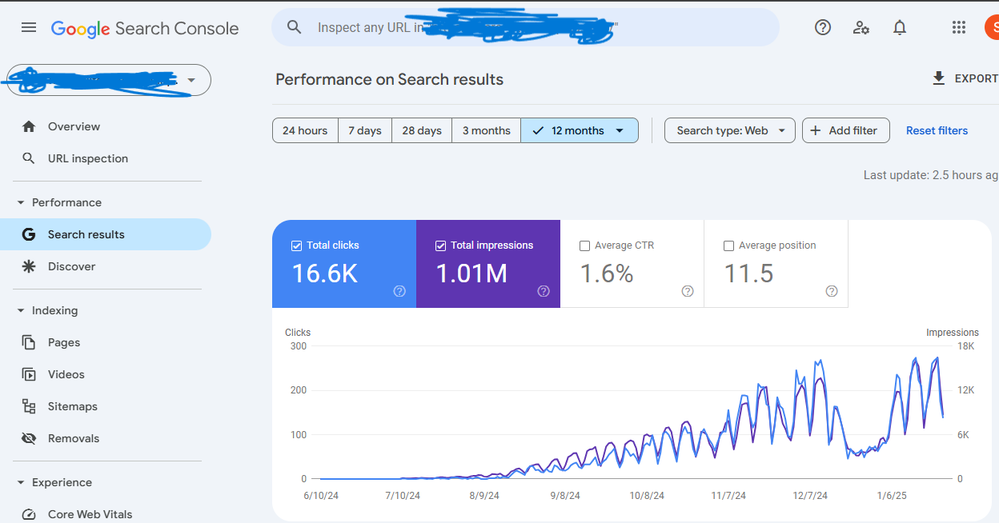Click the Google Search Console logo
This screenshot has width=999, height=523.
145,29
